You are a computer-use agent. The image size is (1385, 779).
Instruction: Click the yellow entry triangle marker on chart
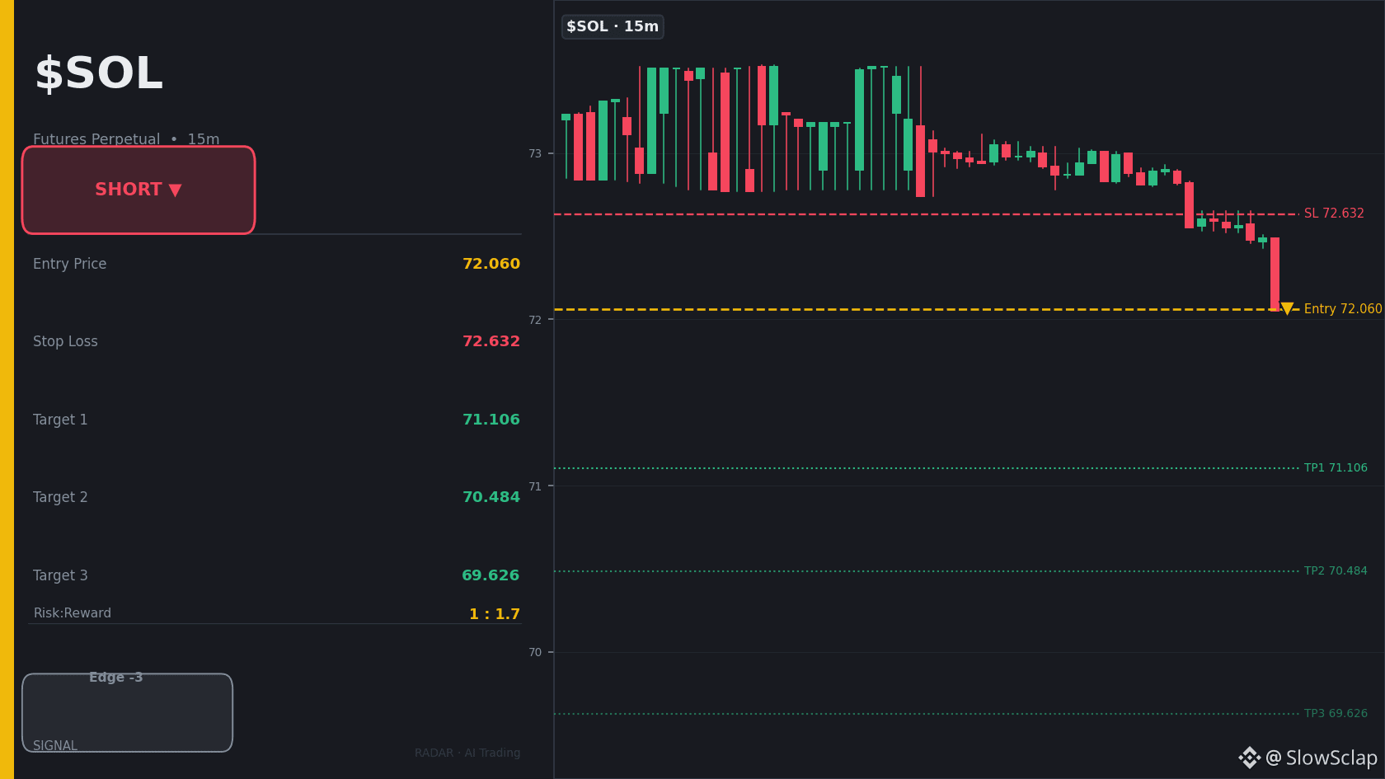point(1287,308)
